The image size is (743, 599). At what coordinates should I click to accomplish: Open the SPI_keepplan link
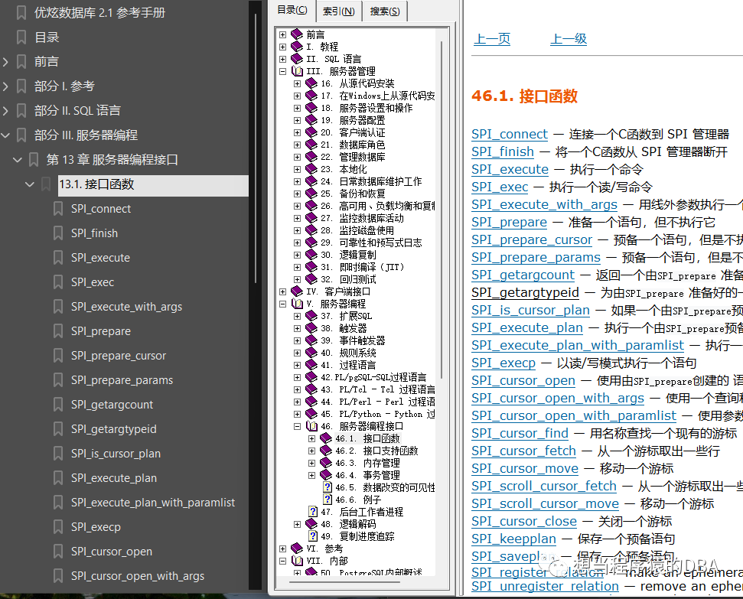coord(513,539)
